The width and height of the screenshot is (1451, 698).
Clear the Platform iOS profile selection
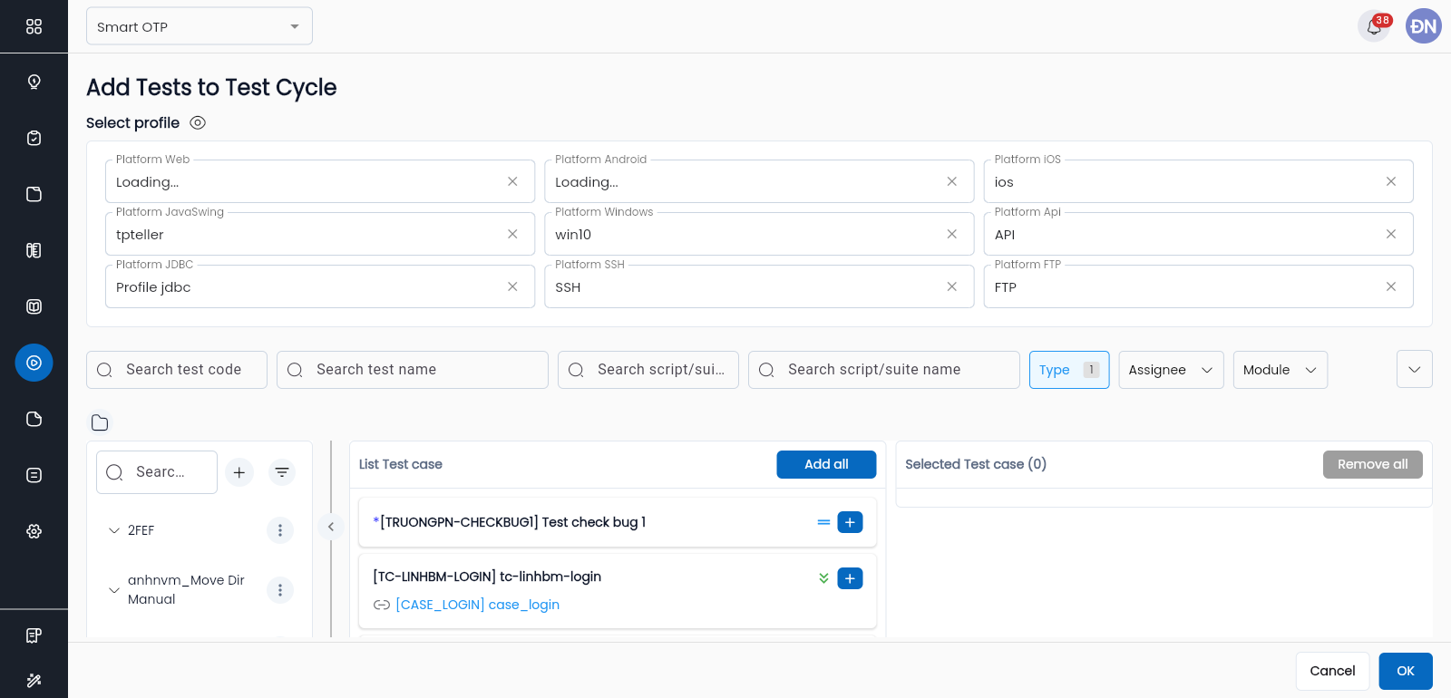1390,181
